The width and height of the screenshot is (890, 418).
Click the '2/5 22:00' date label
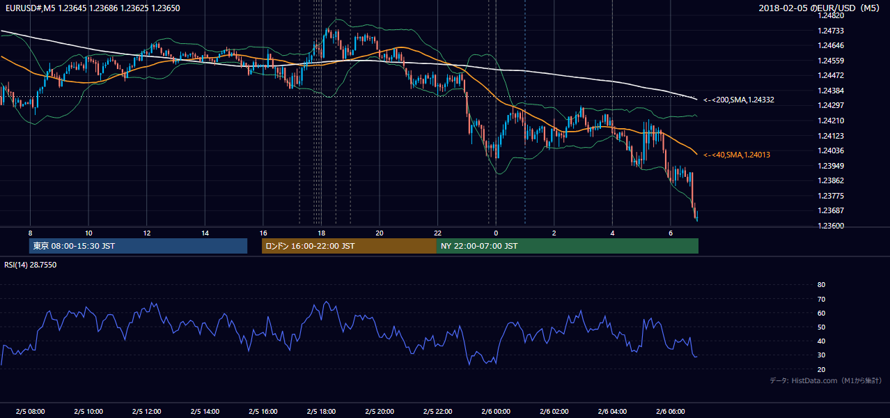click(x=437, y=411)
